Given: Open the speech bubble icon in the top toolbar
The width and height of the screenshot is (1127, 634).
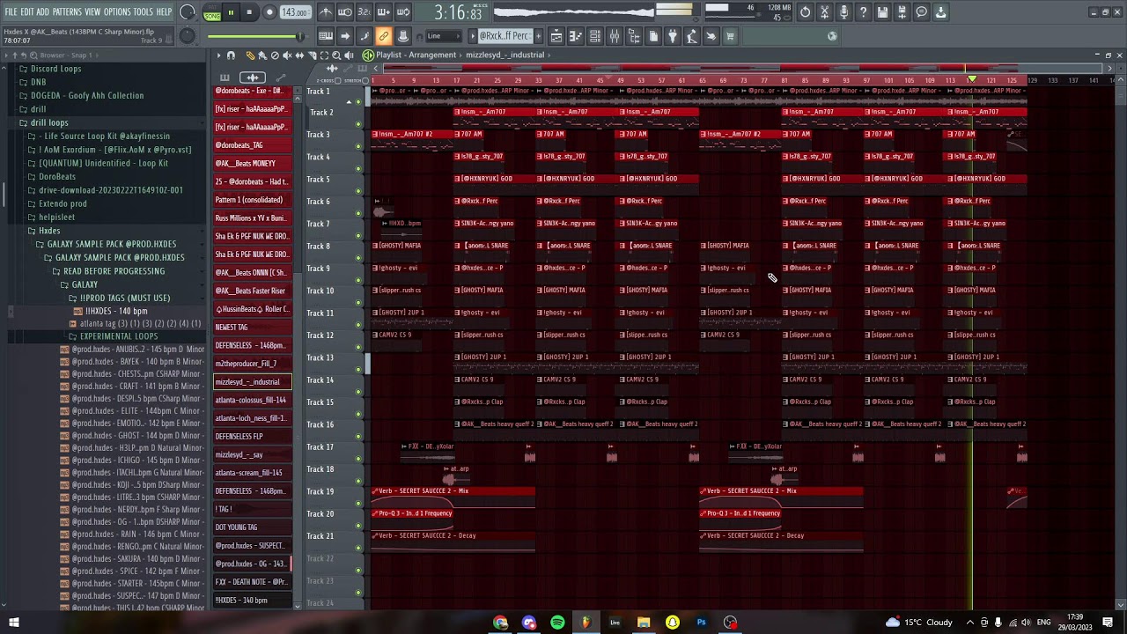Looking at the screenshot, I should click(922, 12).
